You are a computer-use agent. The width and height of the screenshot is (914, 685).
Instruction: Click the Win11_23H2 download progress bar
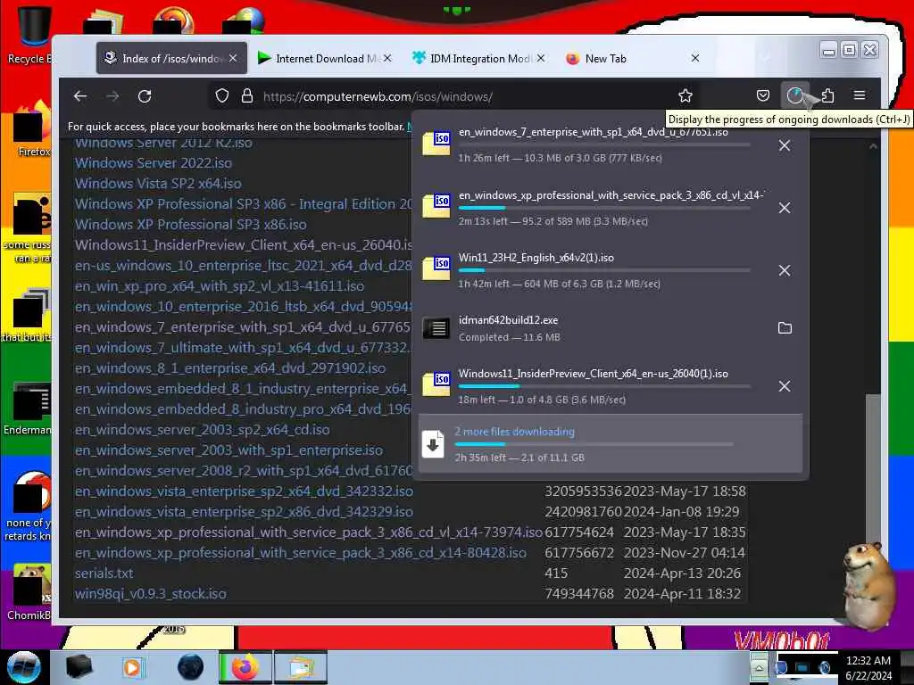(x=604, y=270)
